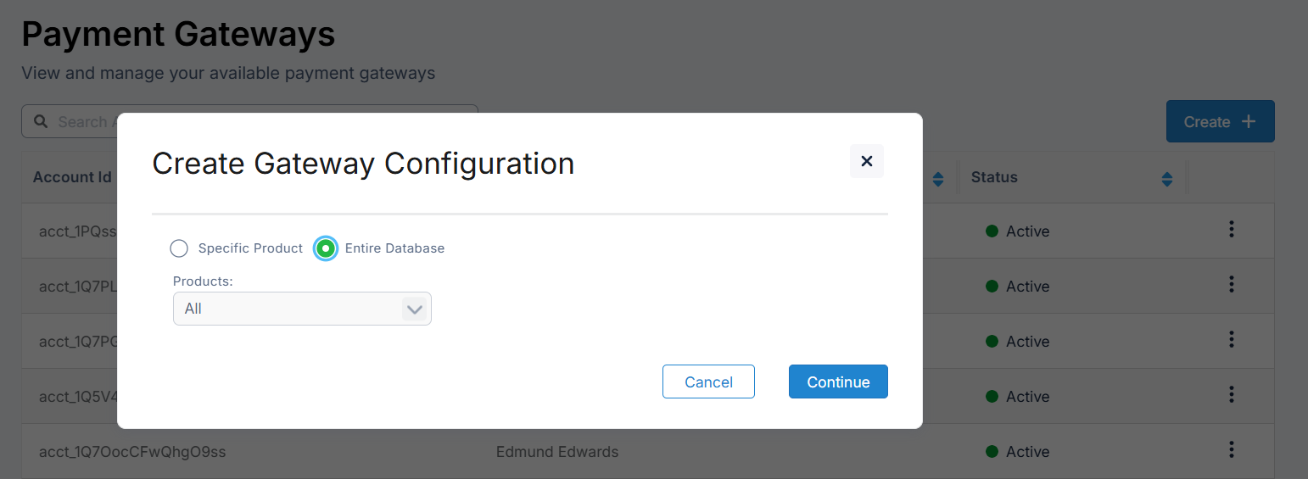Click the Status column header
The height and width of the screenshot is (479, 1308).
994,177
